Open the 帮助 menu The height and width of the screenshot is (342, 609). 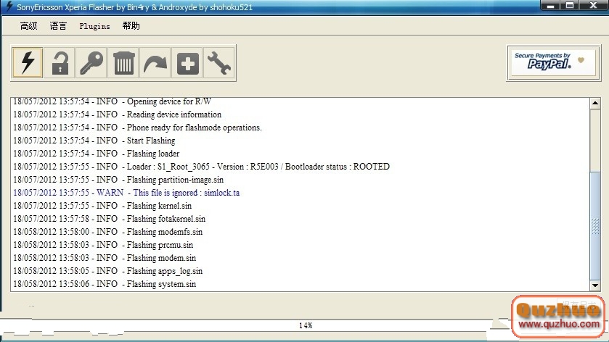point(131,26)
